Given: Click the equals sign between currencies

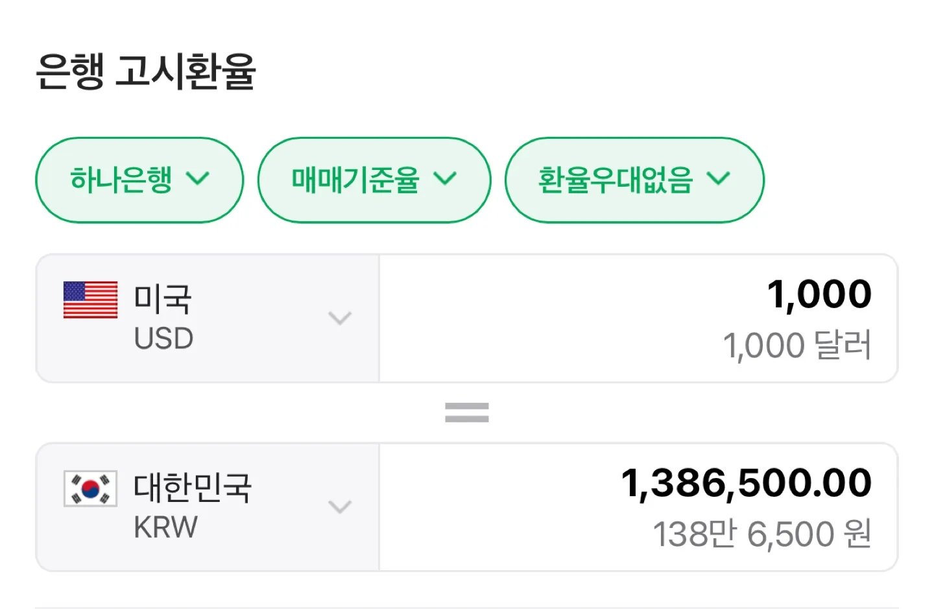Looking at the screenshot, I should point(467,412).
